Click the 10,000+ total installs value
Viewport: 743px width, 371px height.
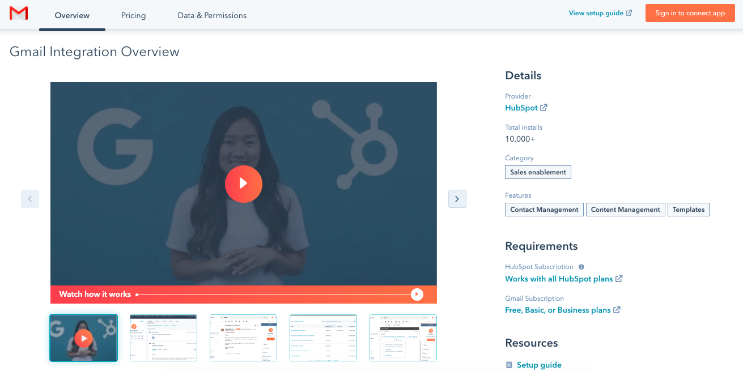coord(520,139)
